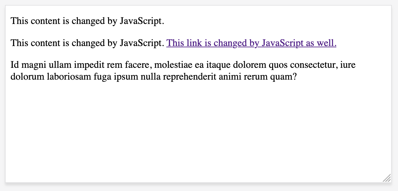Click the first "This content is changed" paragraph
398x191 pixels.
[x=87, y=21]
